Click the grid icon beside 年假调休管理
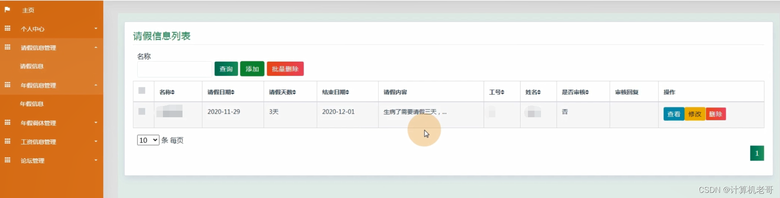Viewport: 780px width, 198px height. 7,122
